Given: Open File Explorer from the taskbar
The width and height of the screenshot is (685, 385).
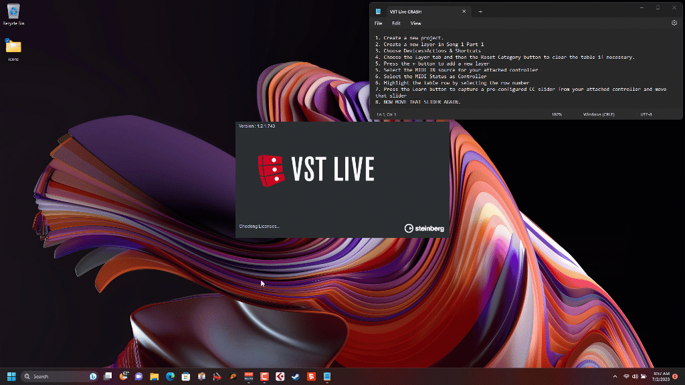Looking at the screenshot, I should click(x=155, y=376).
